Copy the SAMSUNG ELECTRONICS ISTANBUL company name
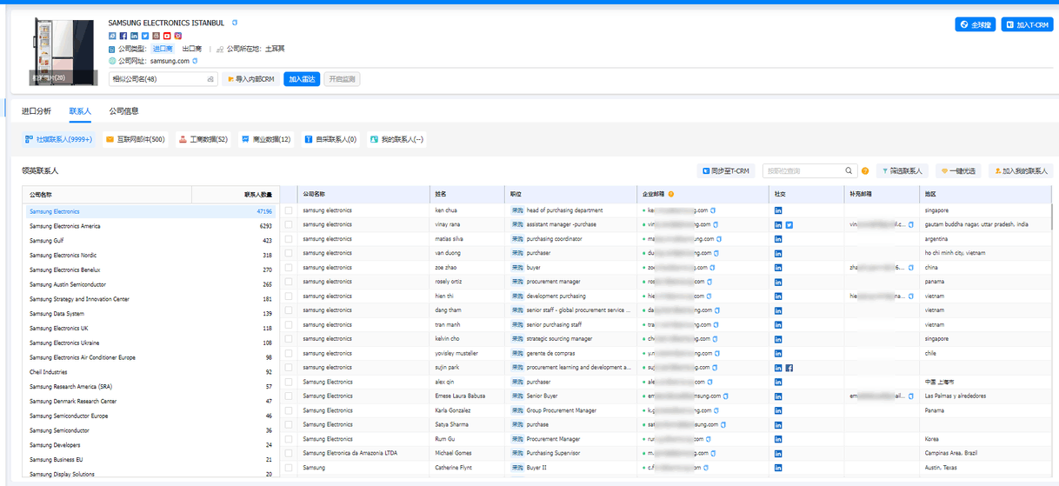 point(235,23)
